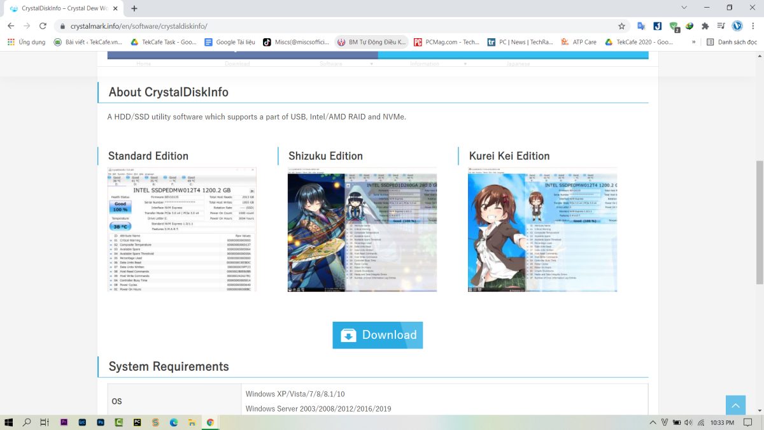
Task: Open the Ứng dụng apps bookmark
Action: [x=26, y=42]
